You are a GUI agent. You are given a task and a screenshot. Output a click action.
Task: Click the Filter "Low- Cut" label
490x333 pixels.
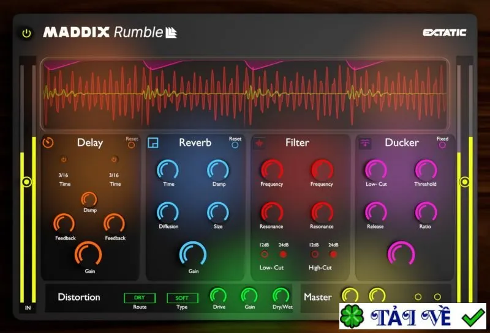pyautogui.click(x=271, y=268)
